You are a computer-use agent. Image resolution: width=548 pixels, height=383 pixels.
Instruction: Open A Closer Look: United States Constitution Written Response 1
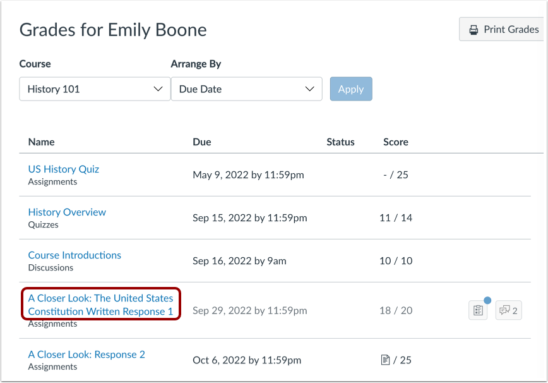pyautogui.click(x=100, y=305)
